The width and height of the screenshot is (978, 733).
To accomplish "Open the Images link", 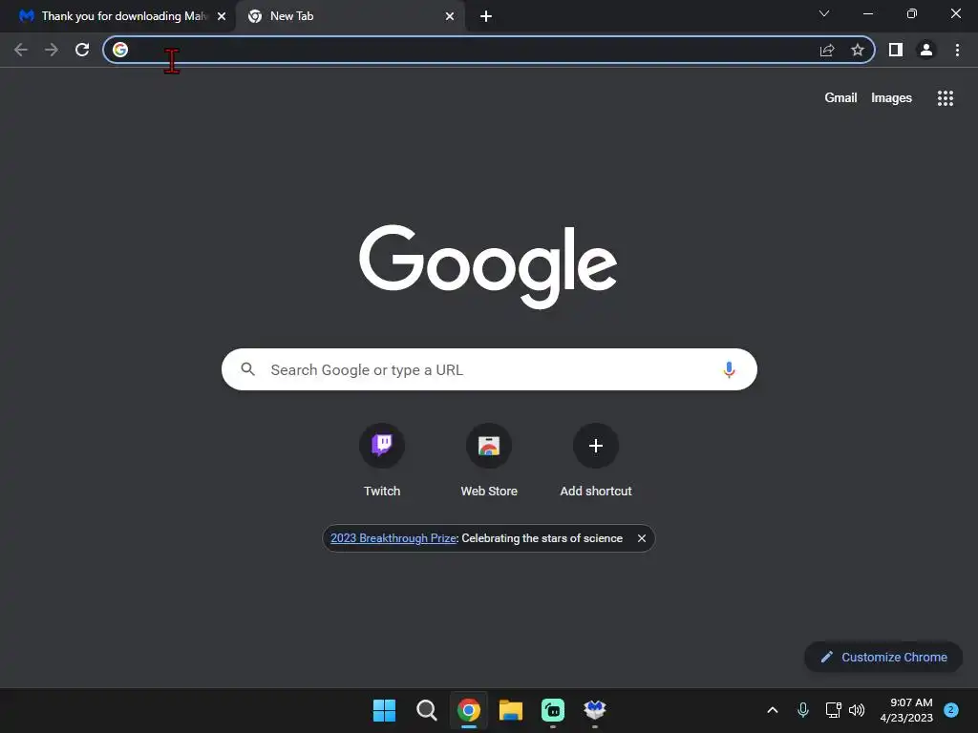I will click(x=891, y=98).
